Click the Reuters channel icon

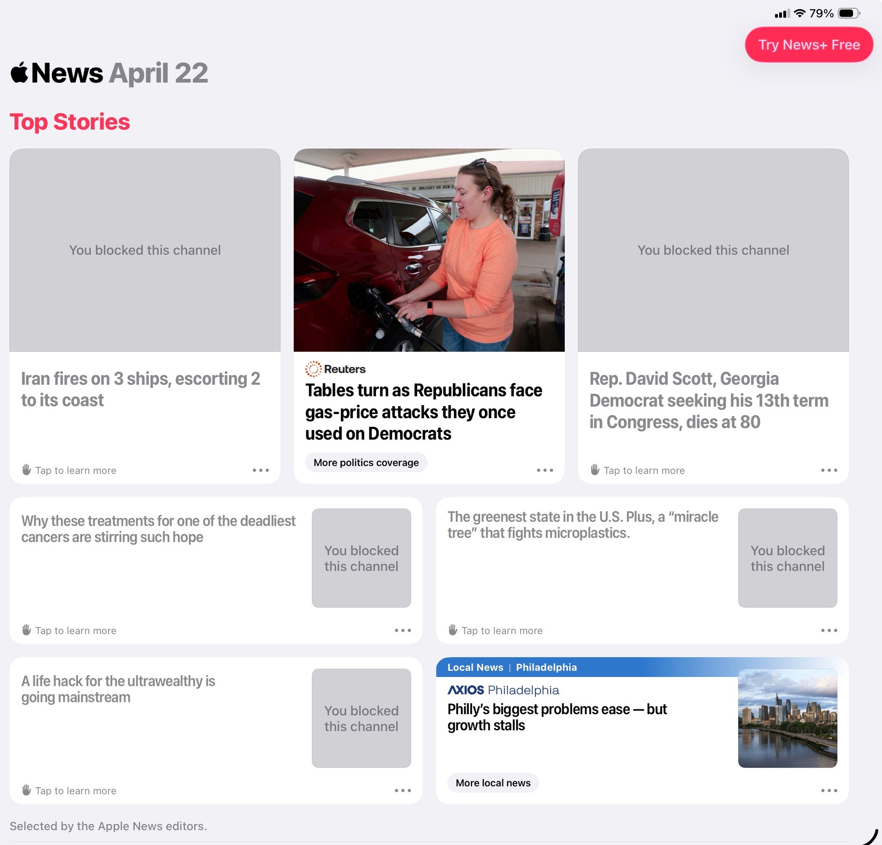pos(313,368)
